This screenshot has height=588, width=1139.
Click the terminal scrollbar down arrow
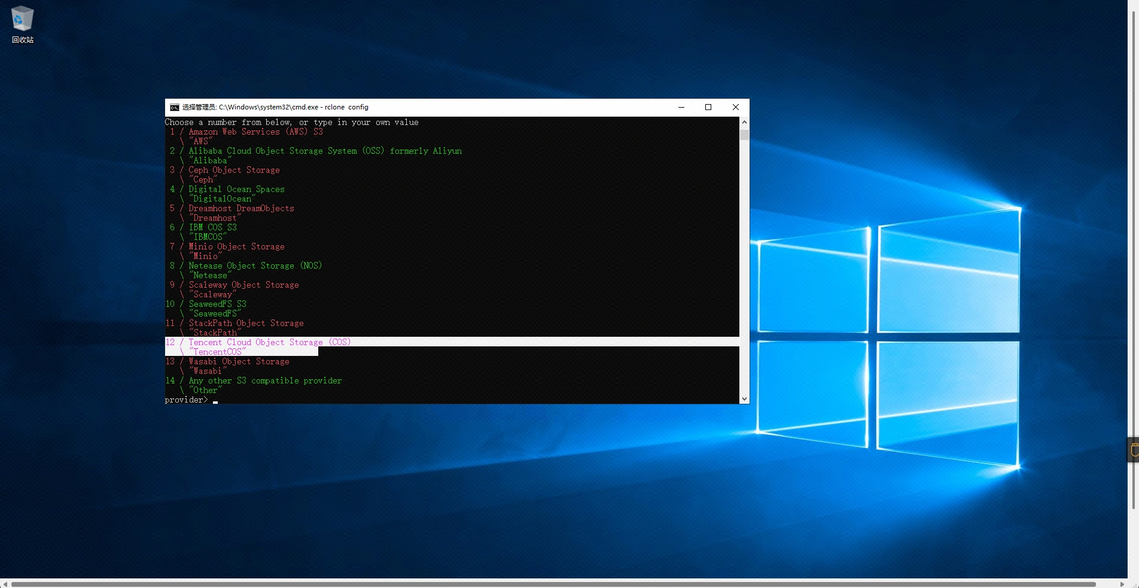[744, 399]
